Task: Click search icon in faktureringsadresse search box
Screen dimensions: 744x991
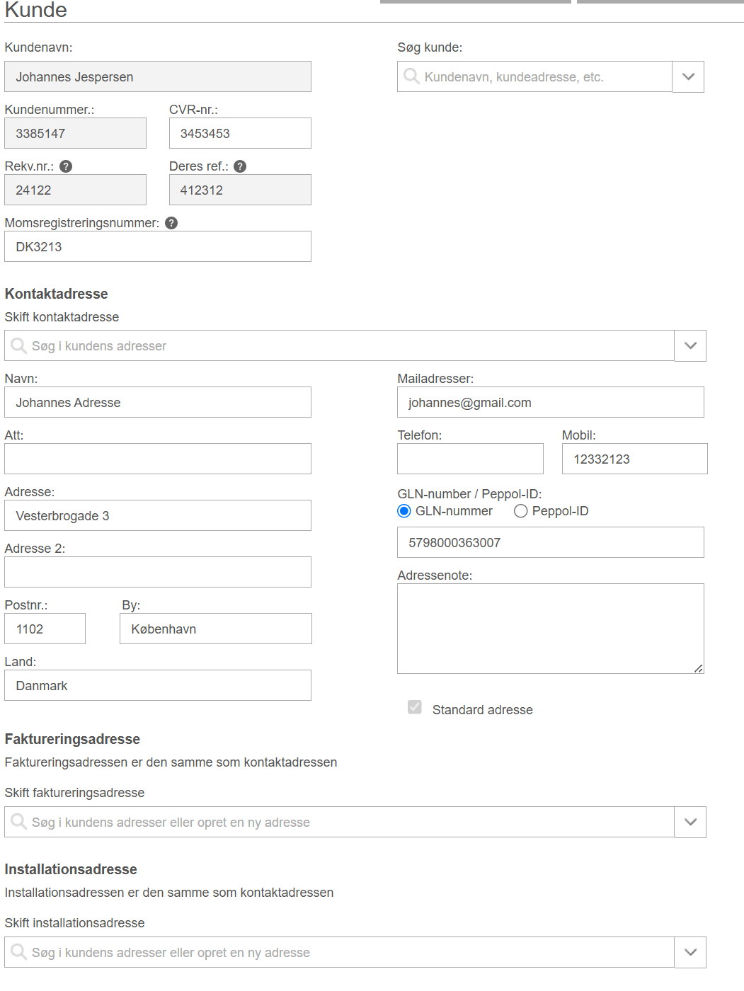Action: pyautogui.click(x=18, y=821)
